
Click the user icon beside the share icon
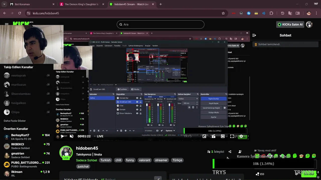240,151
